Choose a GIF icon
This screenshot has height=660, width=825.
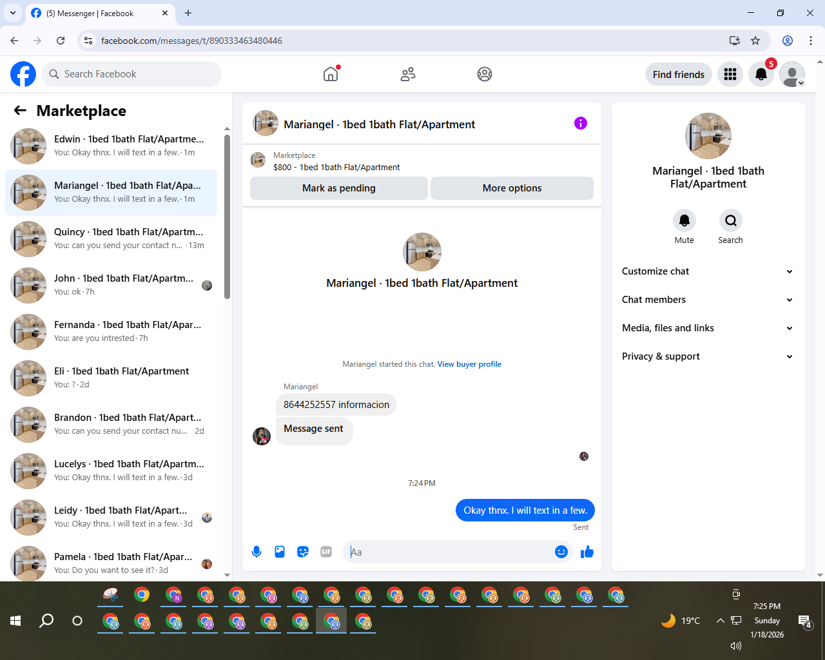[x=326, y=552]
